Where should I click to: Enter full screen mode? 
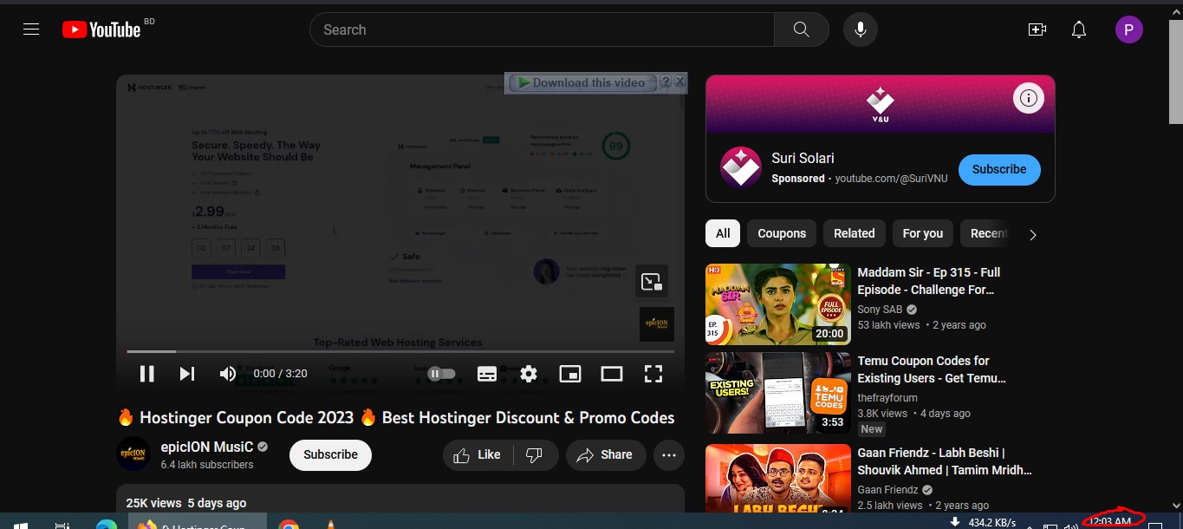click(x=653, y=374)
